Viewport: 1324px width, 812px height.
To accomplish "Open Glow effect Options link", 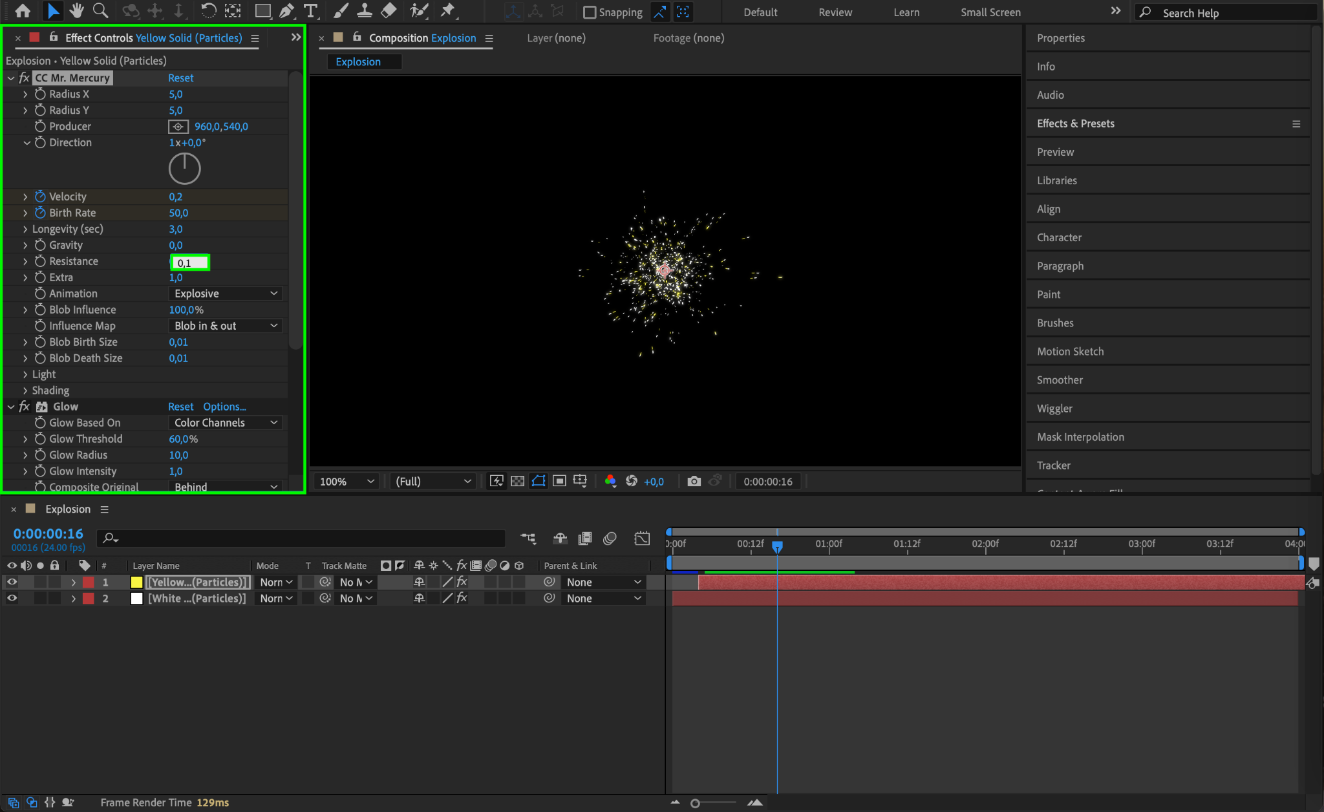I will pyautogui.click(x=224, y=407).
